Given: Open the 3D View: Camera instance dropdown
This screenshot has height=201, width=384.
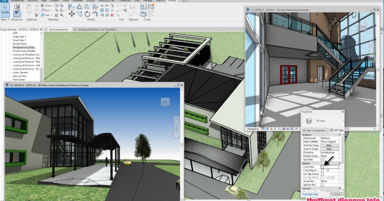Looking at the screenshot, I should (x=315, y=130).
